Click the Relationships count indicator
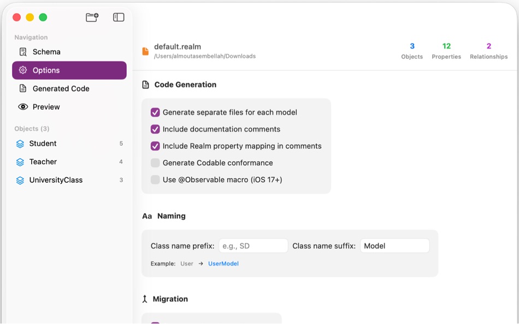519x324 pixels. coord(488,50)
